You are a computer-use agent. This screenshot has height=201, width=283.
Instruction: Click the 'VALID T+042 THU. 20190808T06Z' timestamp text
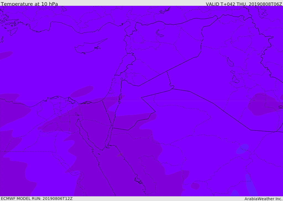[x=244, y=4]
